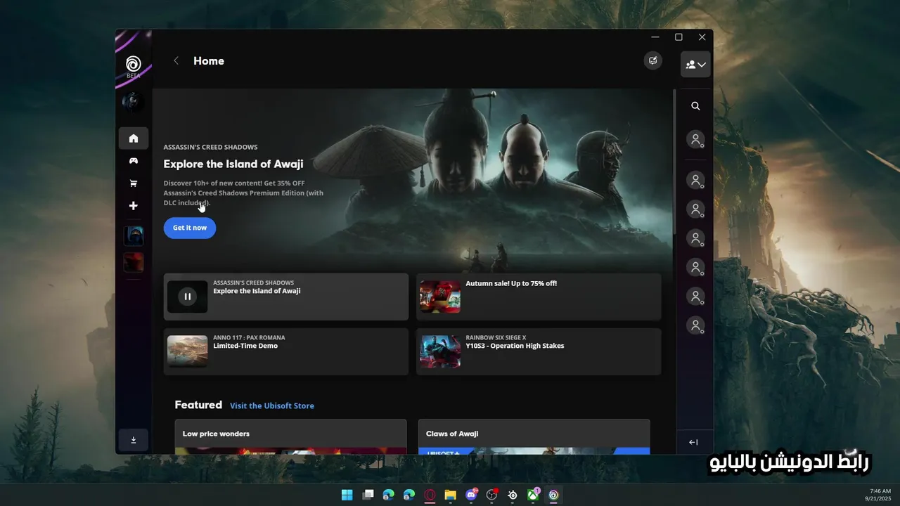Click the Rainbow Six Siege X thumbnail
Screen dimensions: 900x506
[x=440, y=351]
